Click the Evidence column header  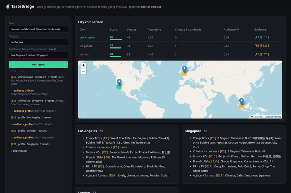pos(260,29)
